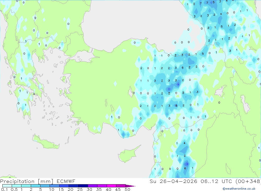Click the legend label "0.1"
Viewport: 261px width, 191px height.
click(x=4, y=189)
